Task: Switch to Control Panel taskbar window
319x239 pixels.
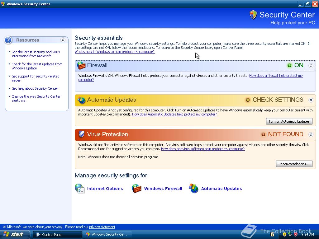Action: (58, 235)
